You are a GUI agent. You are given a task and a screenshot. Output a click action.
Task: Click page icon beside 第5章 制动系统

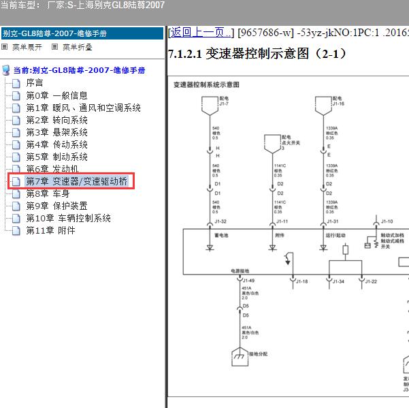(16, 157)
